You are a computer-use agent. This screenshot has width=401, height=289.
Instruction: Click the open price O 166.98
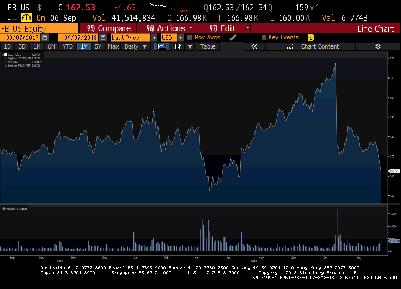click(187, 18)
